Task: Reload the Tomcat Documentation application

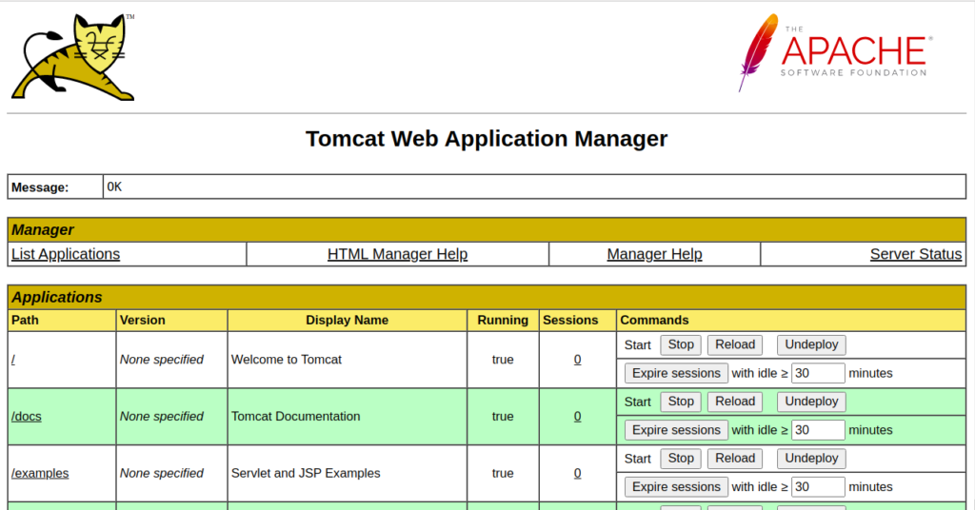Action: (735, 402)
